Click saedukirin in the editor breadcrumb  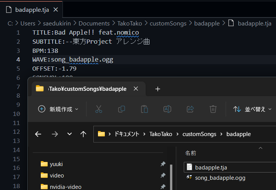[57, 23]
